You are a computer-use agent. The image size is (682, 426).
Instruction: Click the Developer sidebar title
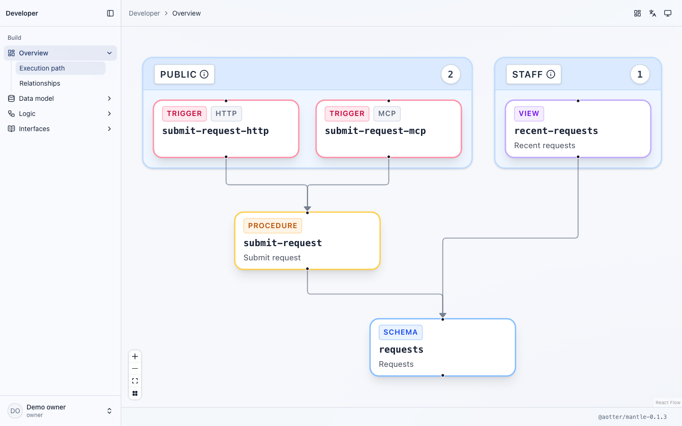(22, 13)
